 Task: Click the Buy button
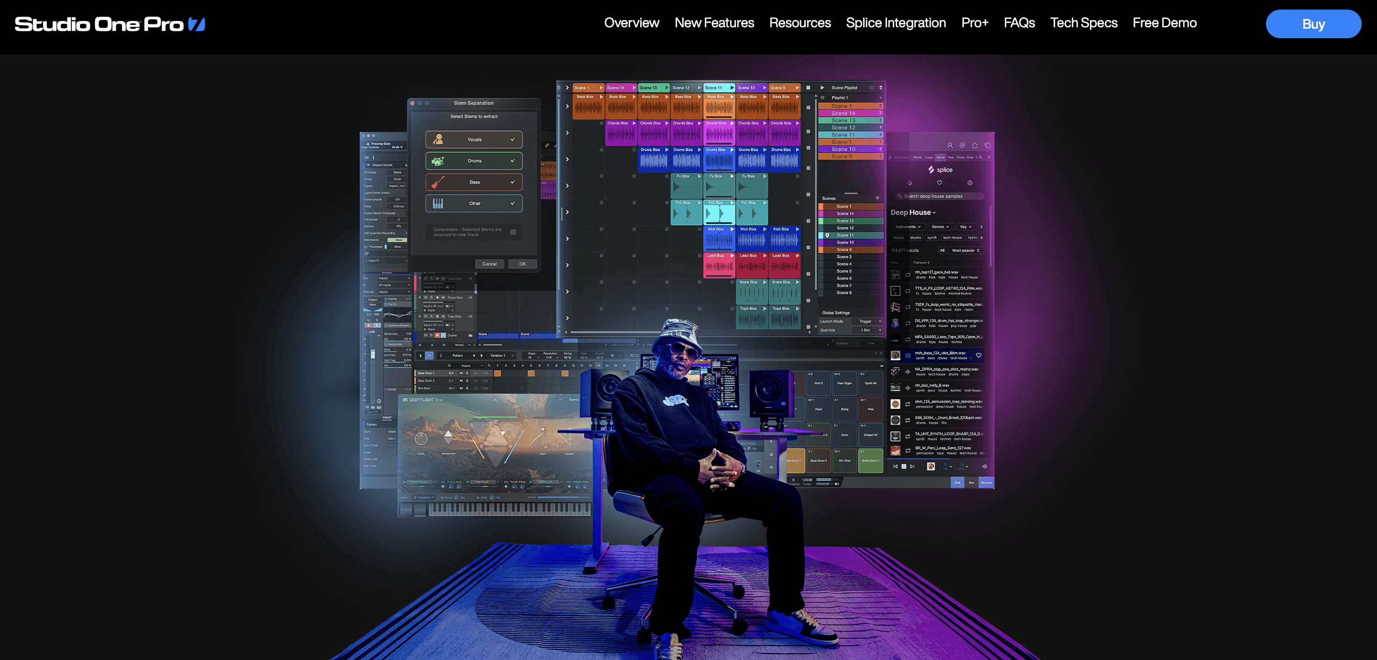[x=1313, y=24]
